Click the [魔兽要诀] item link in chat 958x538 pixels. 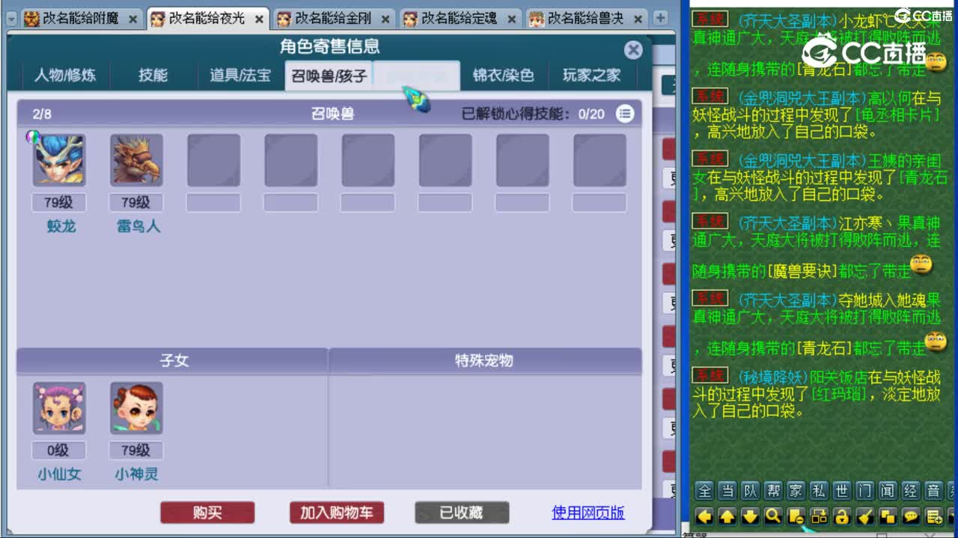point(802,271)
